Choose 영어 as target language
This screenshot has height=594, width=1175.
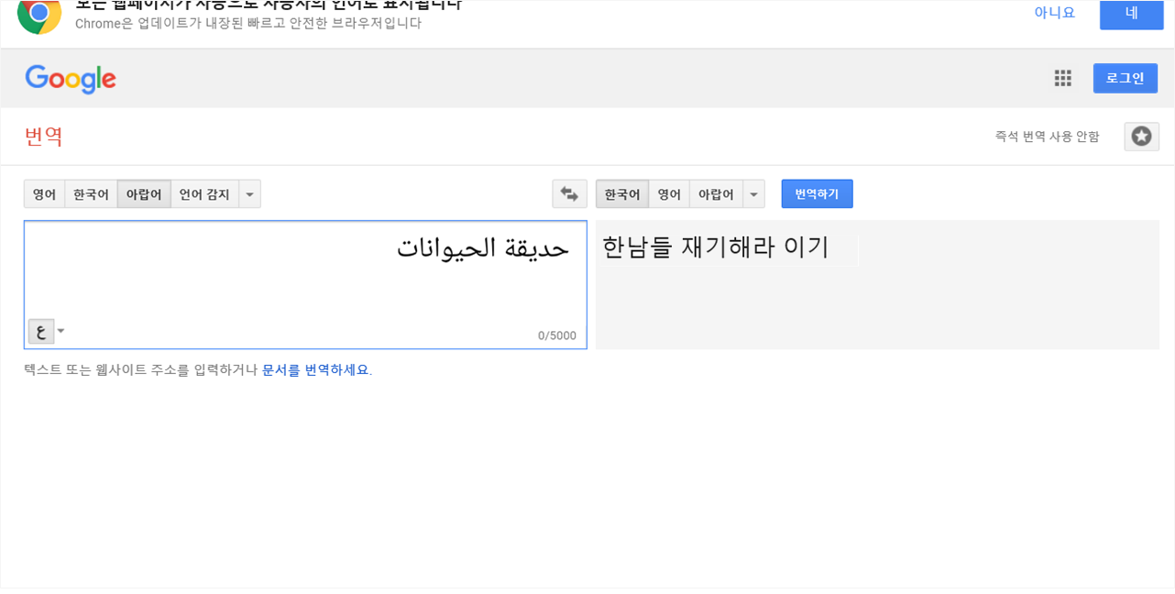pos(669,194)
